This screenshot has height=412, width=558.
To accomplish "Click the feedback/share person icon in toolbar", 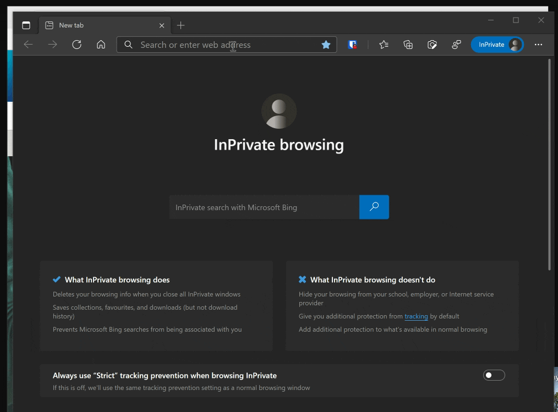I will tap(456, 45).
